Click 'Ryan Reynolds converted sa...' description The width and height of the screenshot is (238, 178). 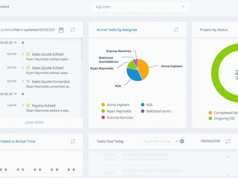(x=48, y=87)
